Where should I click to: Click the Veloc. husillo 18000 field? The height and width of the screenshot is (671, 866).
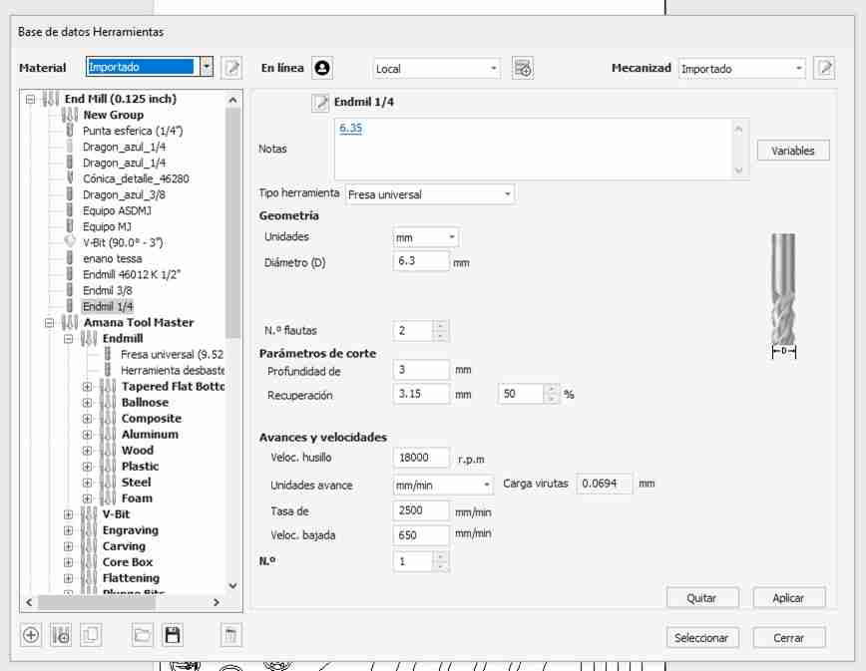(421, 458)
